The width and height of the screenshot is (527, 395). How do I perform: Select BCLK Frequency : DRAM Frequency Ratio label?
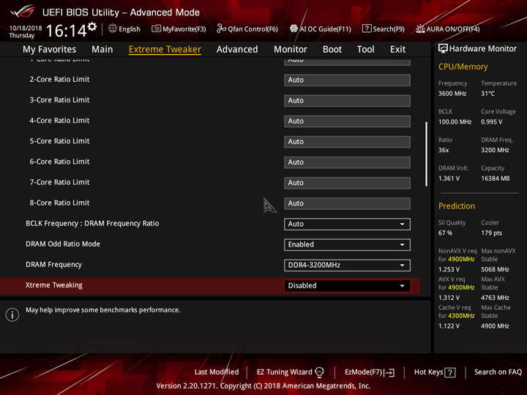92,224
